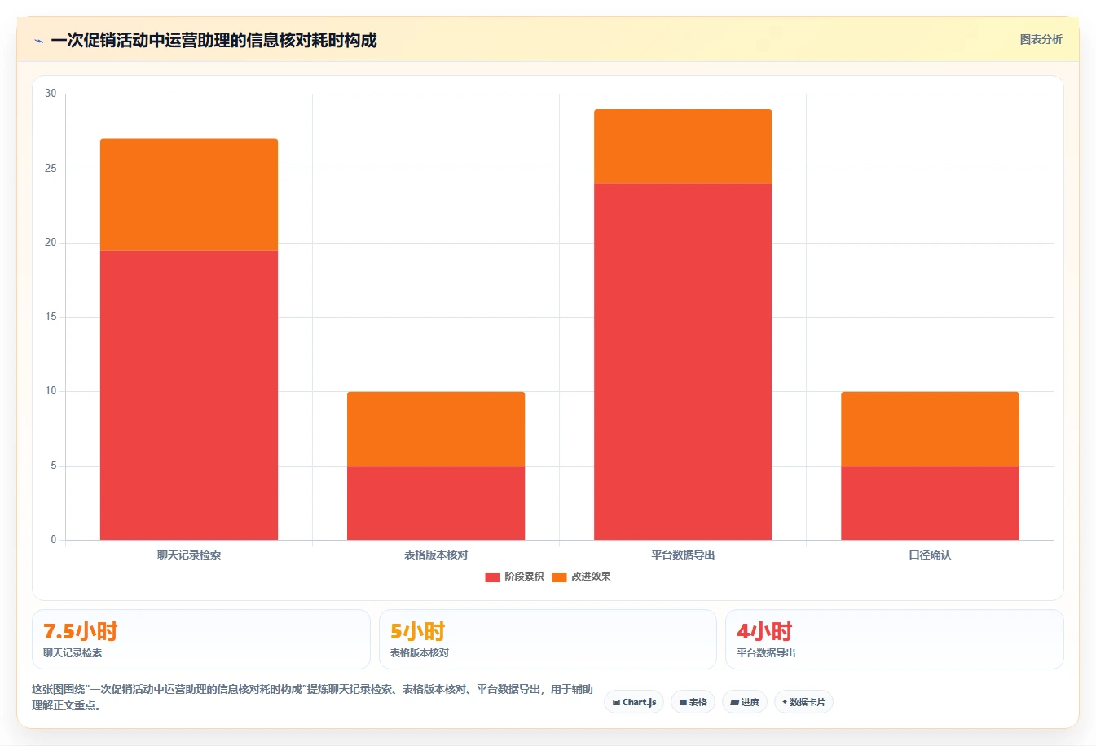Select the red segment of 表格版本核对 bar
The width and height of the screenshot is (1096, 746).
pyautogui.click(x=436, y=502)
